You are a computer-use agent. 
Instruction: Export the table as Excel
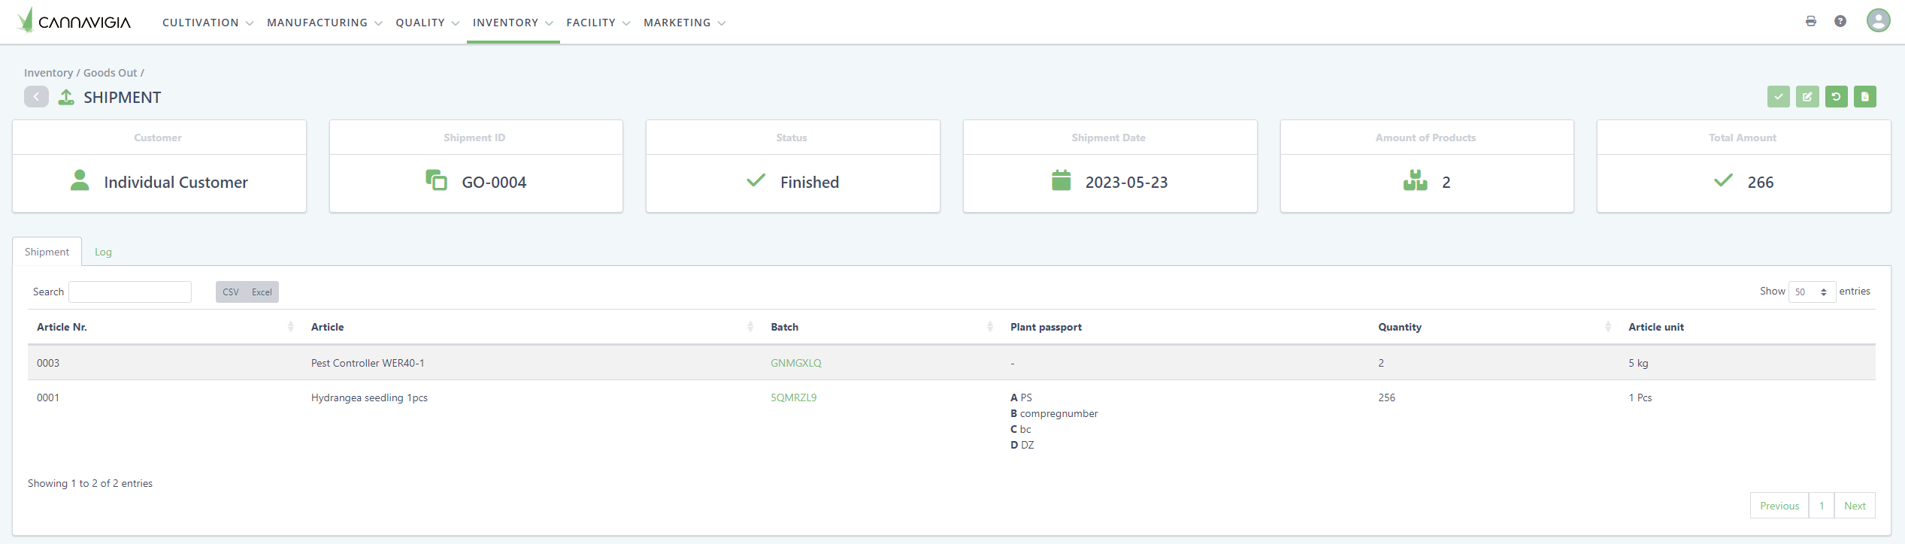click(x=262, y=292)
